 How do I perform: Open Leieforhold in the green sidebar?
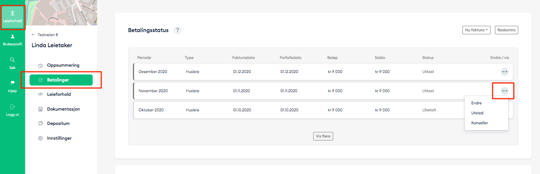click(12, 17)
